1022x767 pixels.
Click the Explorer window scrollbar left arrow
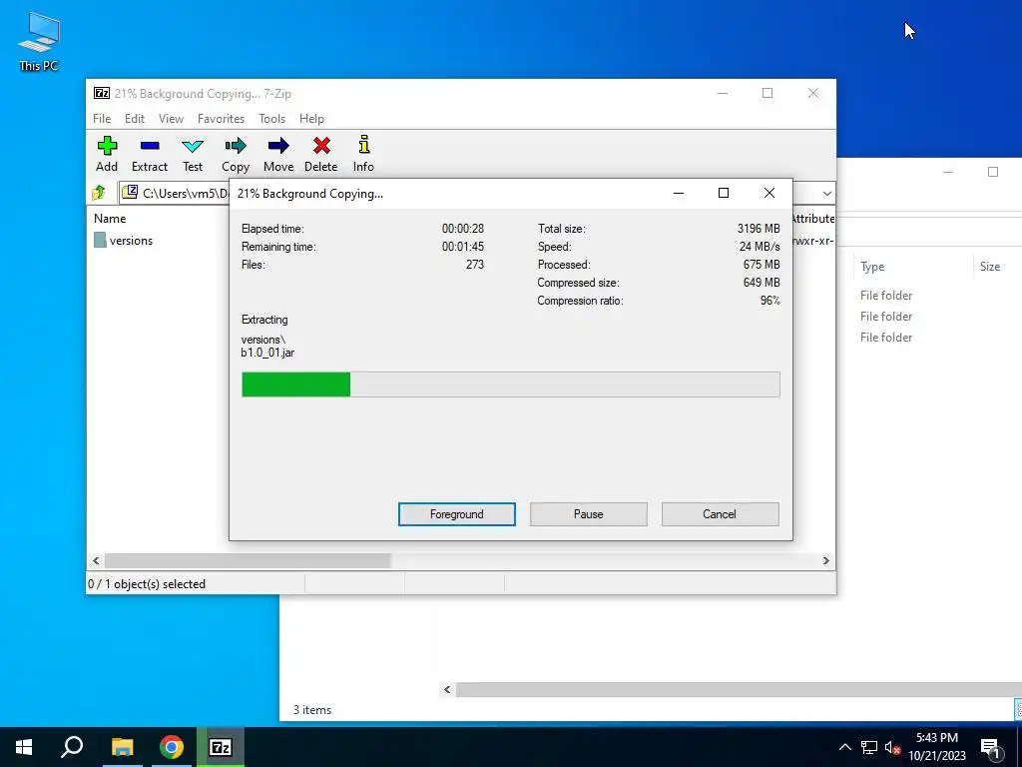(447, 689)
